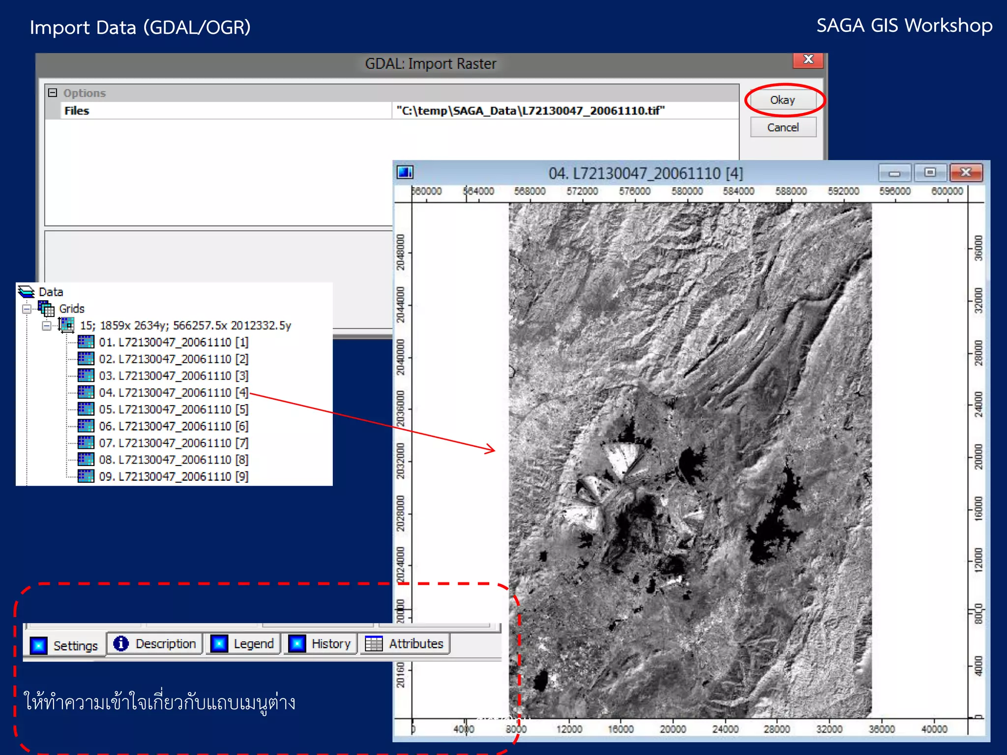The height and width of the screenshot is (755, 1007).
Task: Click the grid system icon beside 15; 1859x
Action: (x=66, y=325)
